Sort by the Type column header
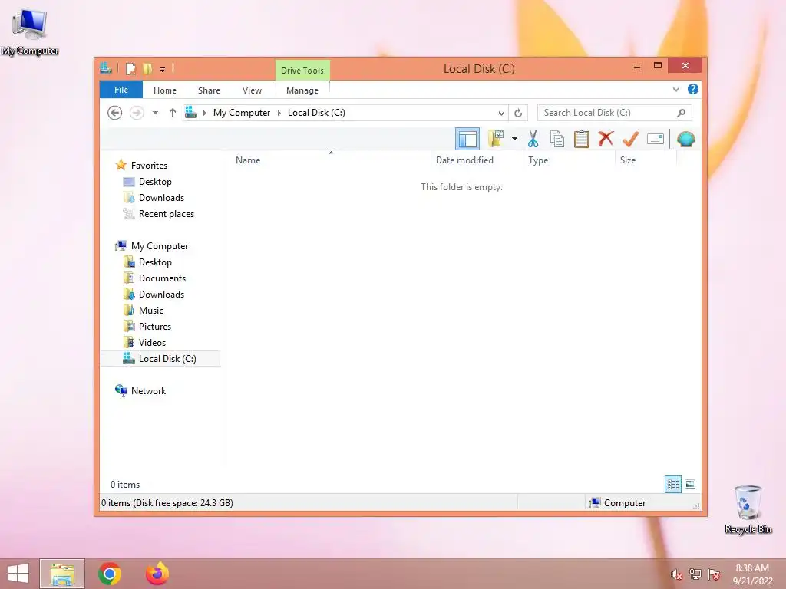 coord(538,160)
